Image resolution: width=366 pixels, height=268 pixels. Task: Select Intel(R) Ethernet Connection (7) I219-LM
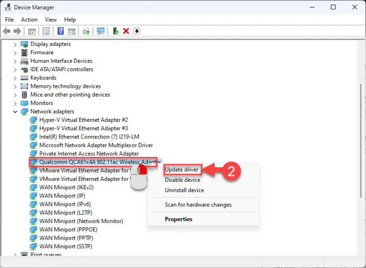click(x=89, y=137)
